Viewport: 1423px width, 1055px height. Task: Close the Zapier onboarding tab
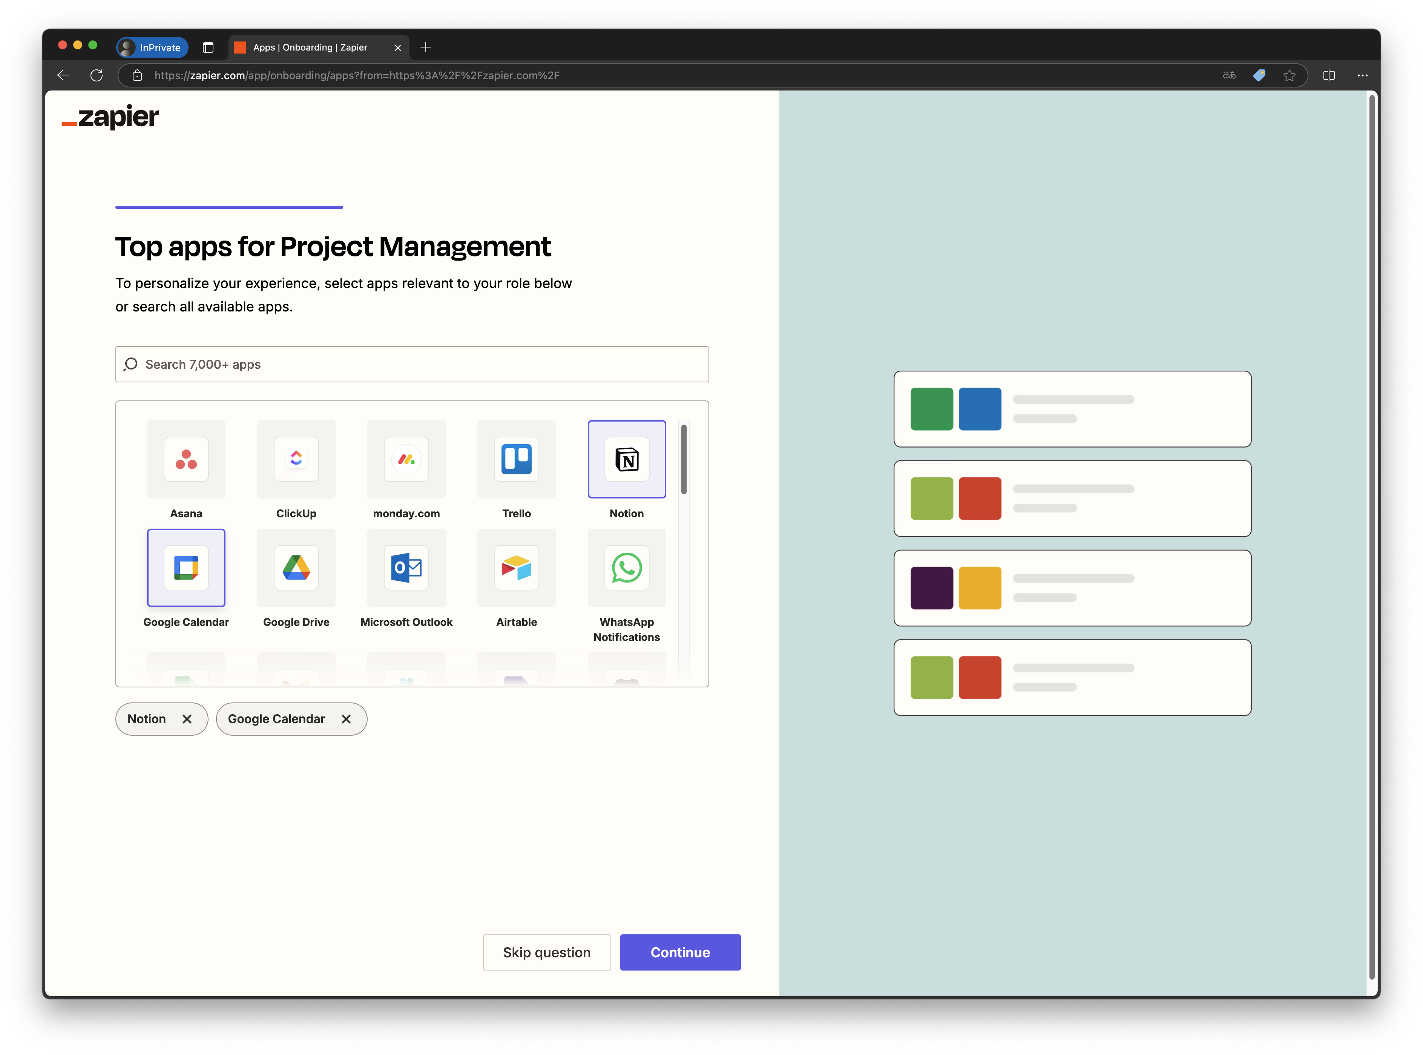[x=398, y=47]
